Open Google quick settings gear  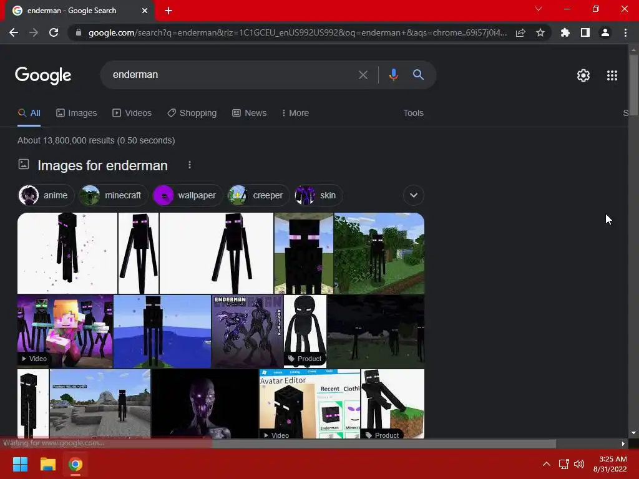(x=583, y=75)
